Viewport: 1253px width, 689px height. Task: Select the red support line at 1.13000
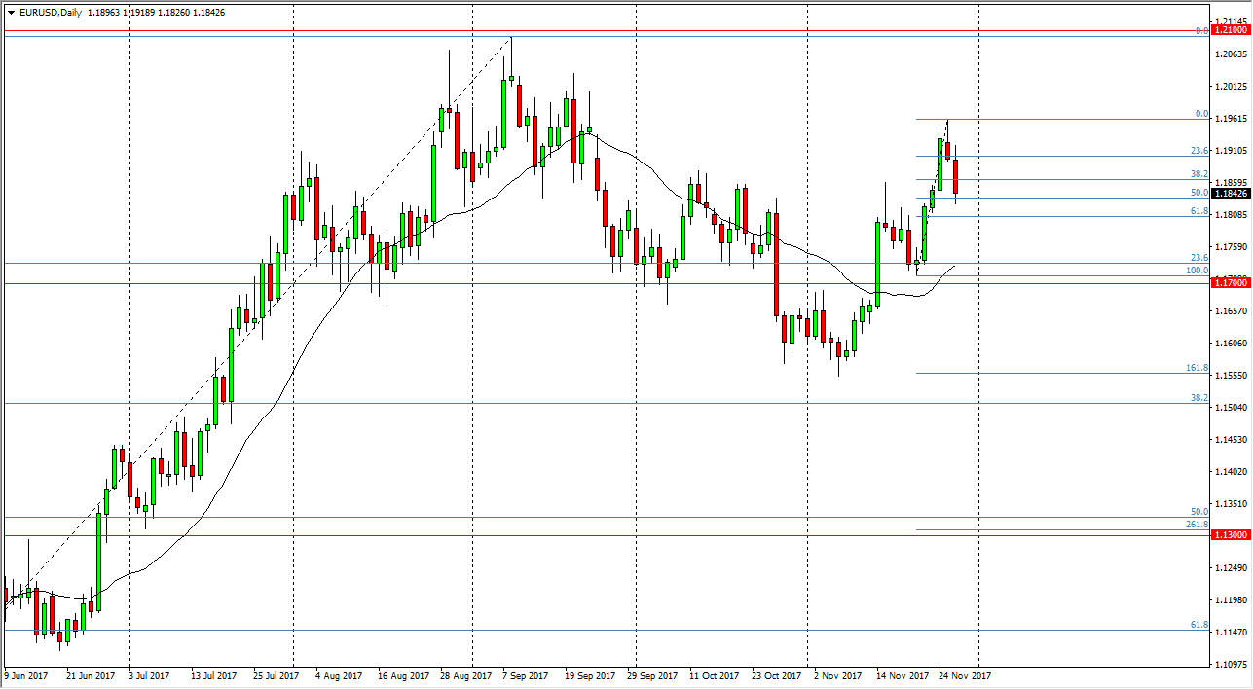584,533
